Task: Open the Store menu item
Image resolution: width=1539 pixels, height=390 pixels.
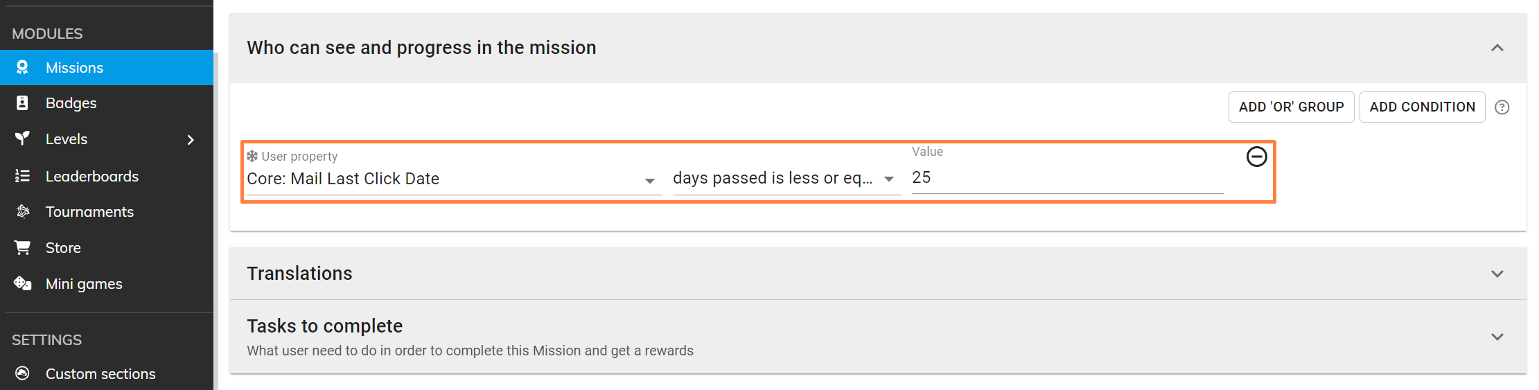Action: (x=63, y=248)
